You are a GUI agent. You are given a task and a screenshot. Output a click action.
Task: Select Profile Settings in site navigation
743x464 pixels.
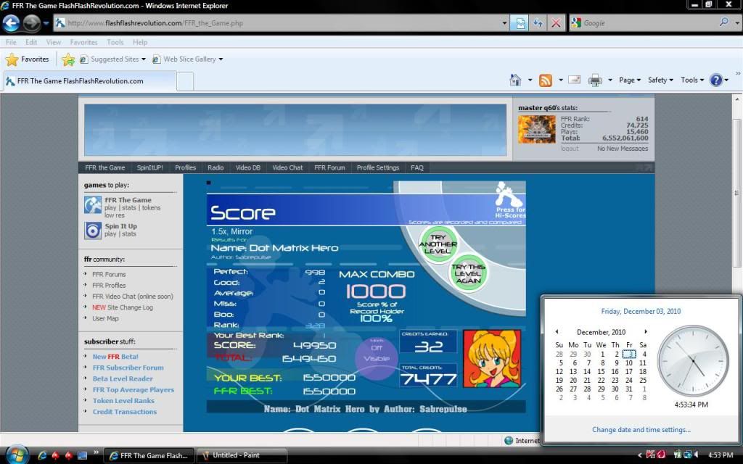point(377,167)
